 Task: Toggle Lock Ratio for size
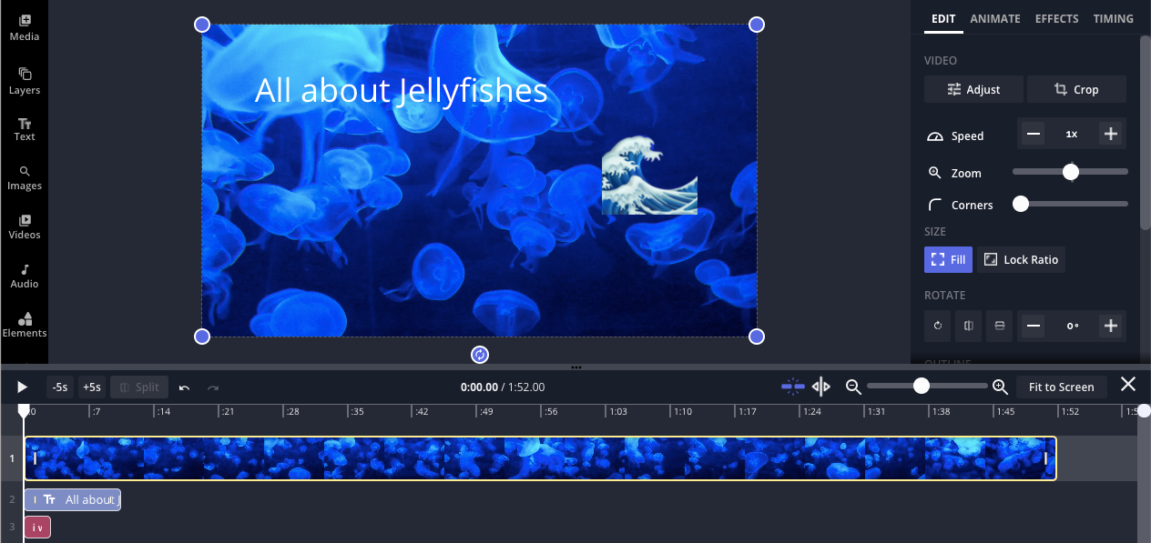click(1021, 259)
